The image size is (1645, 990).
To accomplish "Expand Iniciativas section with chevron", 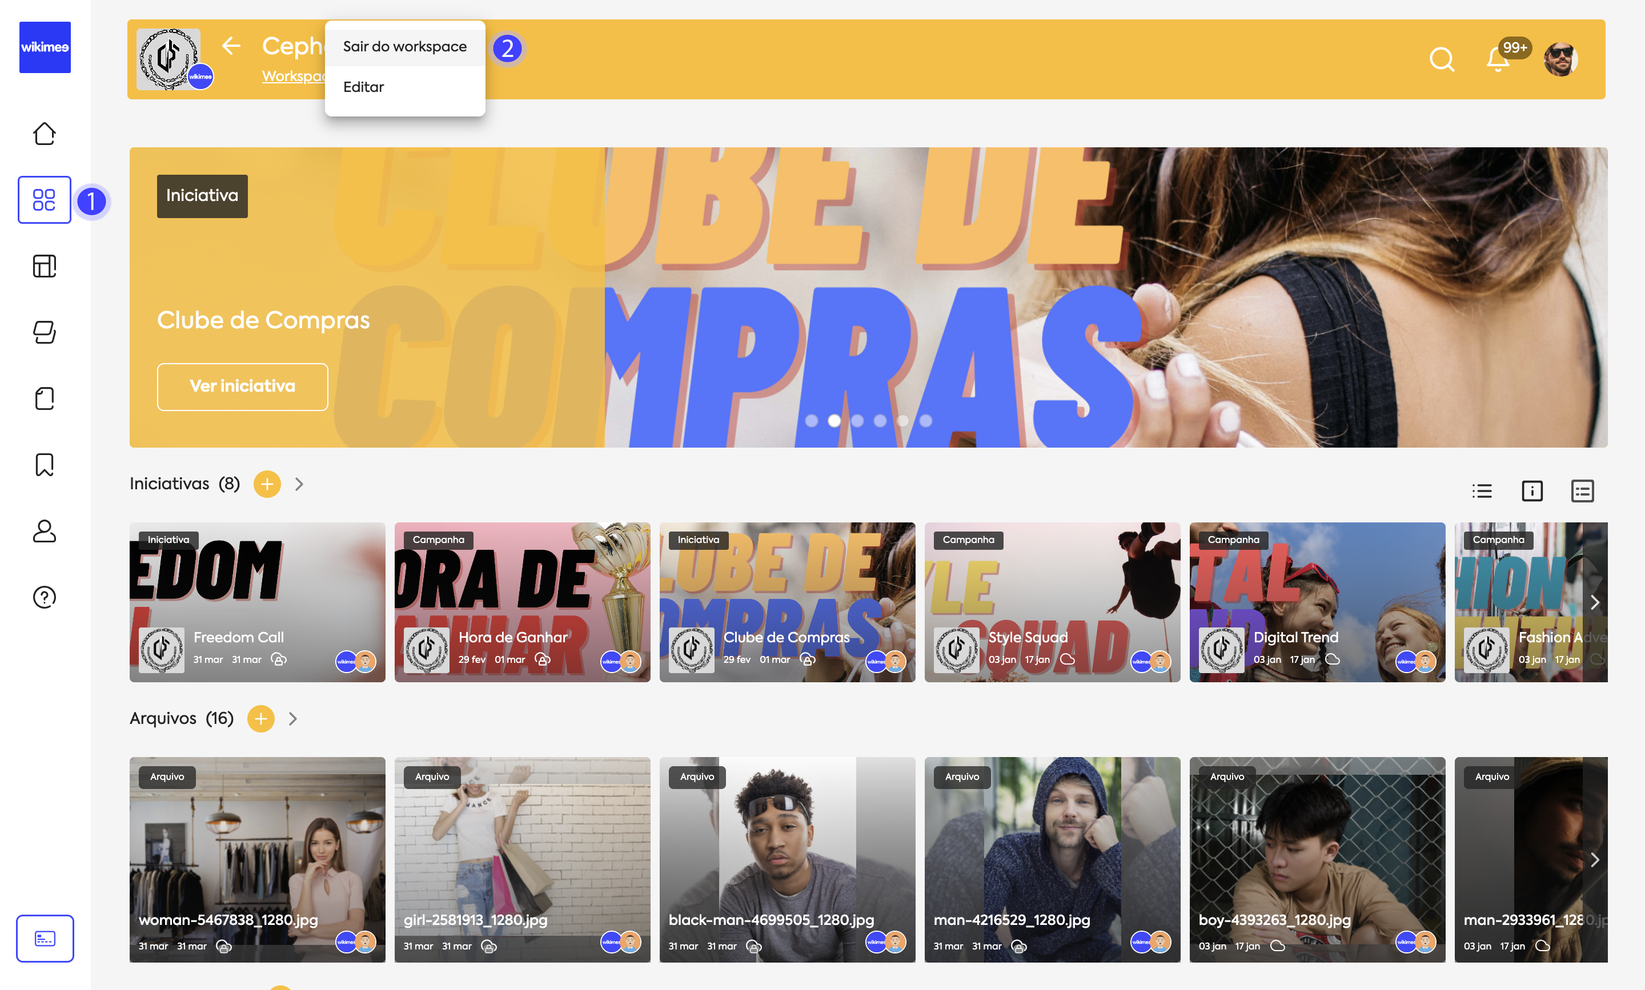I will click(x=299, y=484).
